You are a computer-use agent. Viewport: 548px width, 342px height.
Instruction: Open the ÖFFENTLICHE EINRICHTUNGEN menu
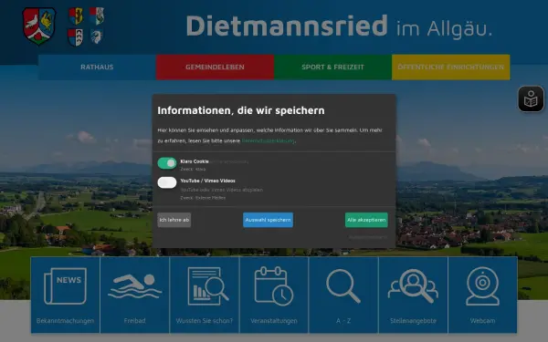(x=450, y=67)
